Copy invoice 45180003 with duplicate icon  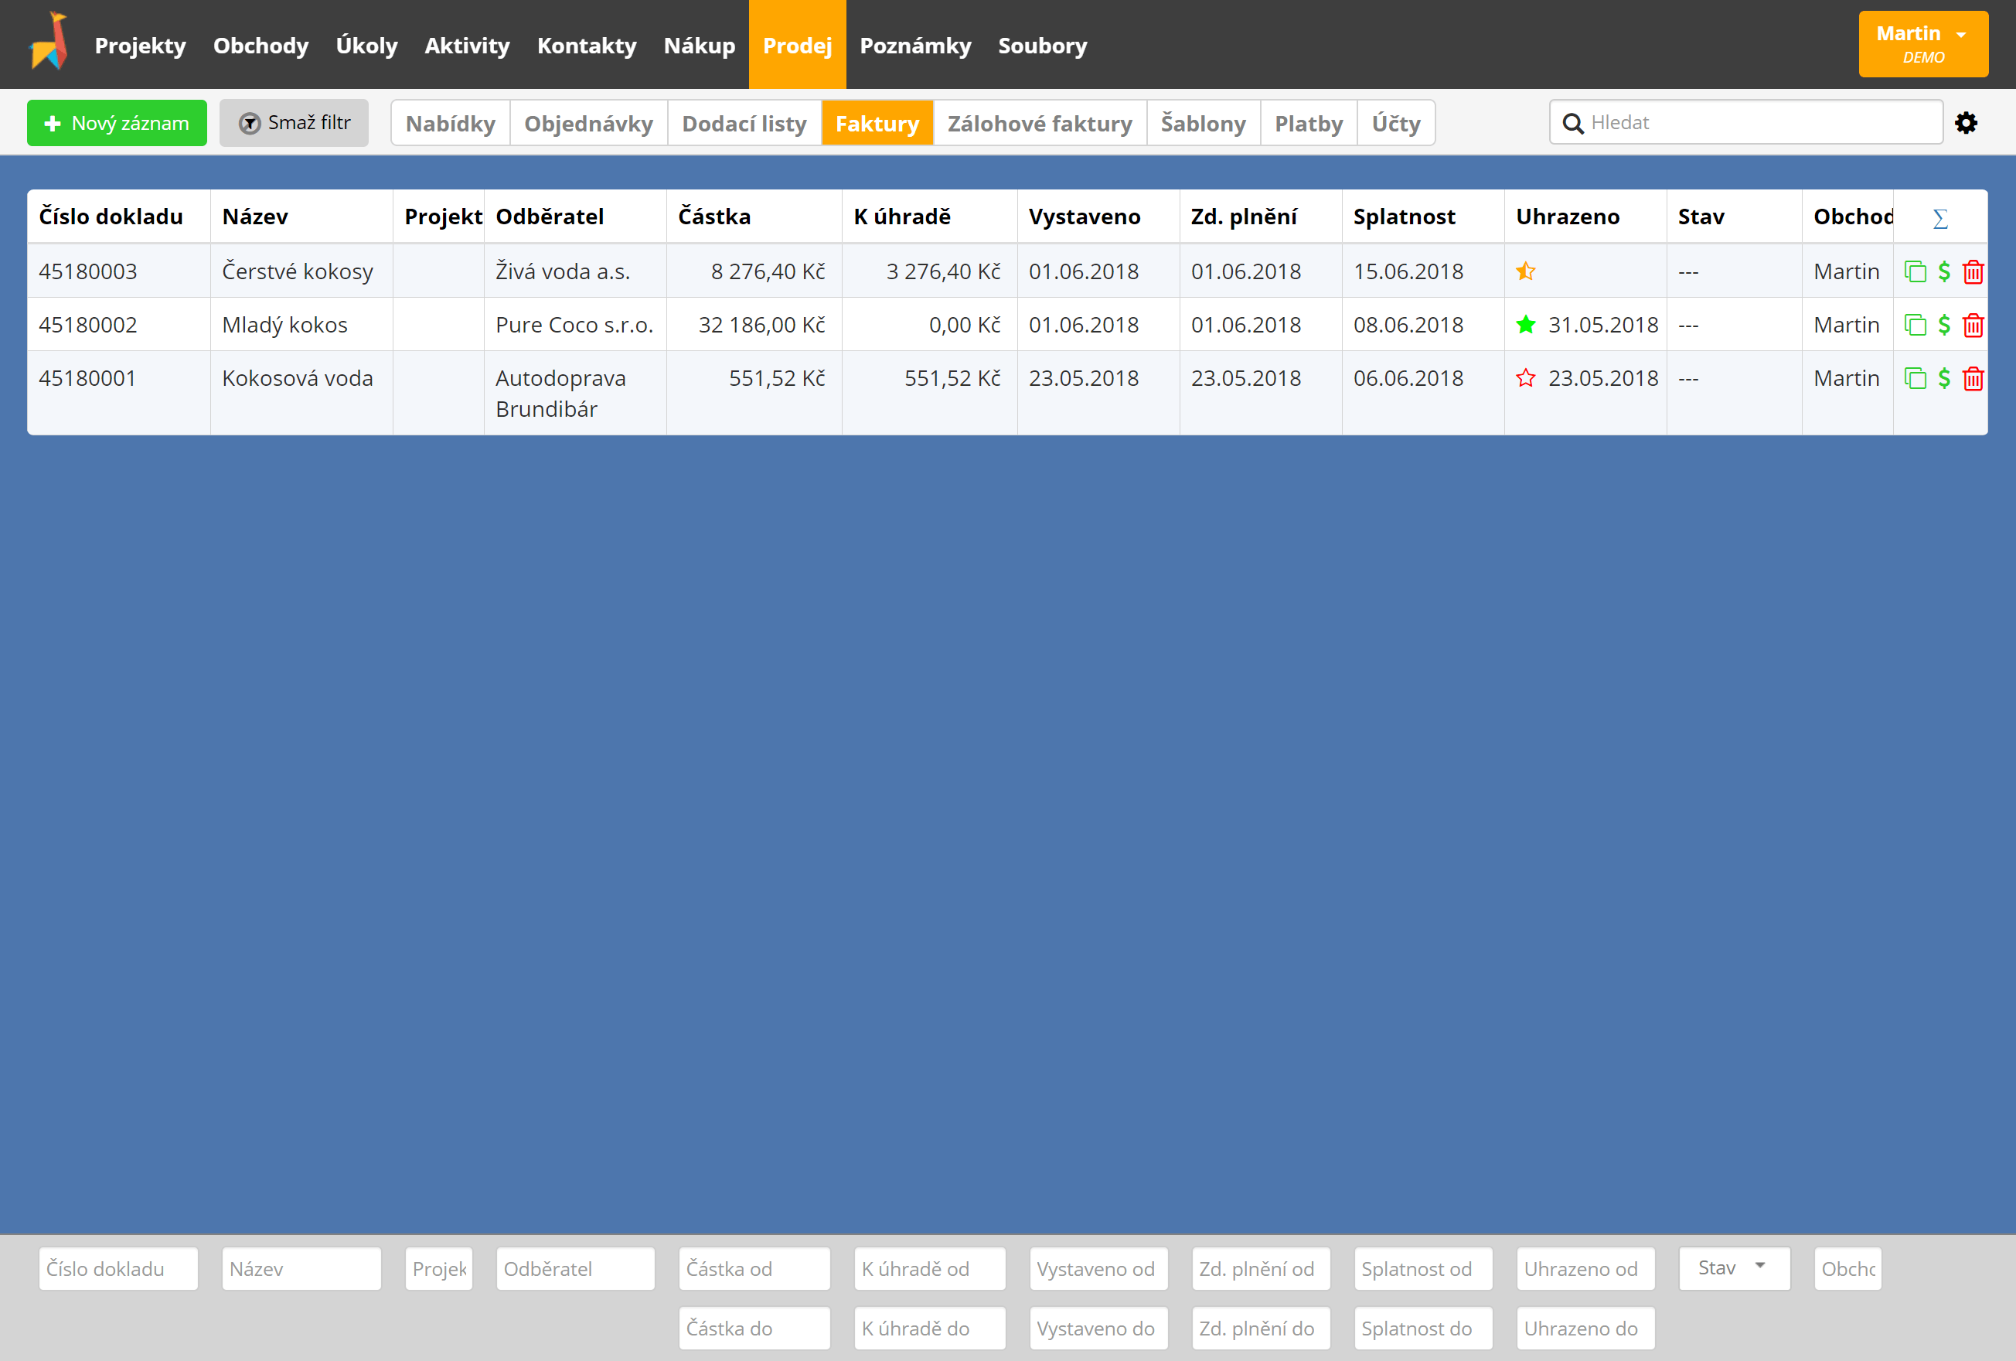pos(1916,271)
